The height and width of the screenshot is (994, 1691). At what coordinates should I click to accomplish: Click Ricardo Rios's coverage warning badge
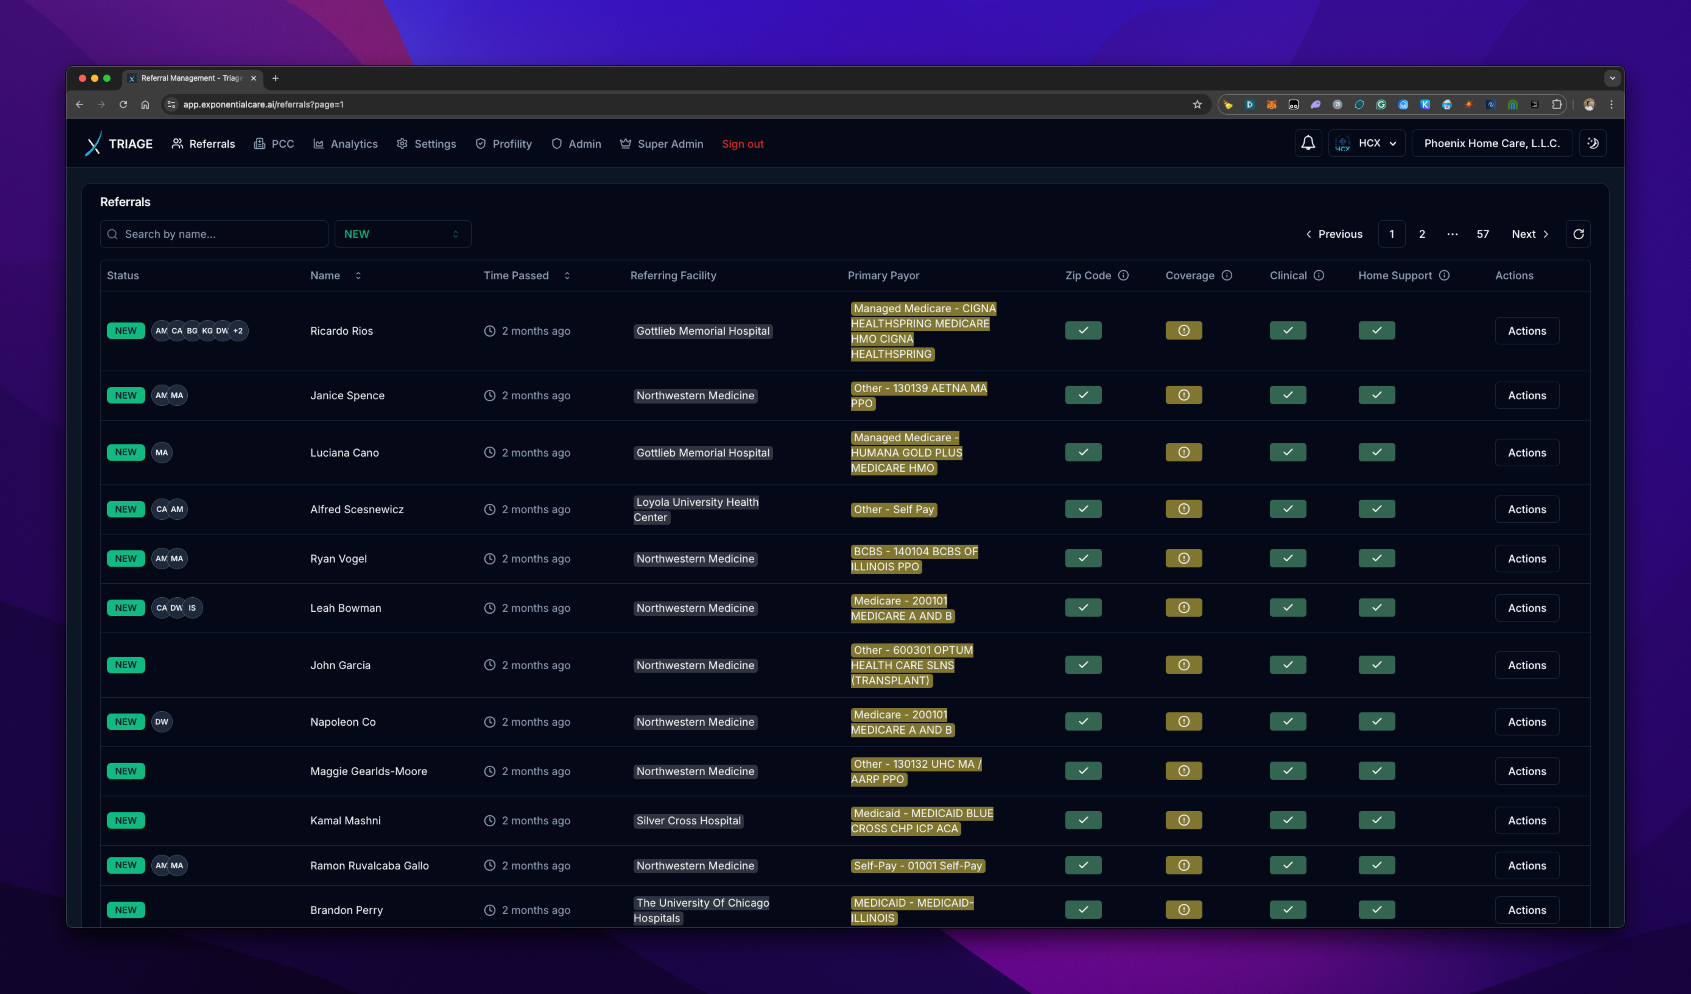(1184, 330)
